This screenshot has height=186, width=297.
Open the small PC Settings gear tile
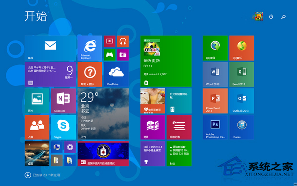pyautogui.click(x=70, y=147)
